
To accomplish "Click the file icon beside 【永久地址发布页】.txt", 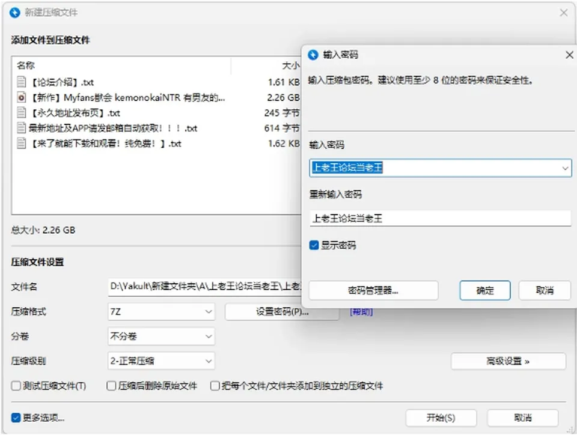I will (x=22, y=112).
